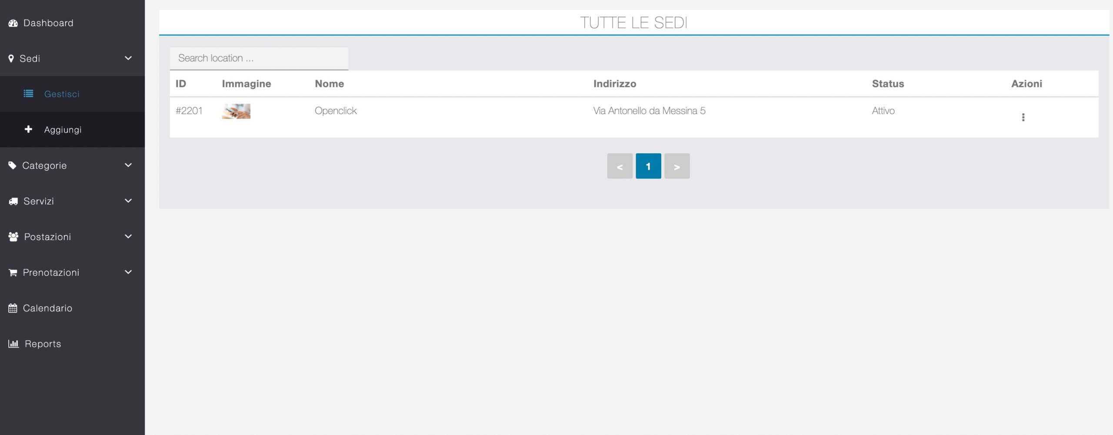This screenshot has width=1113, height=435.
Task: Collapse the Sedi submenu chevron
Action: pyautogui.click(x=128, y=58)
